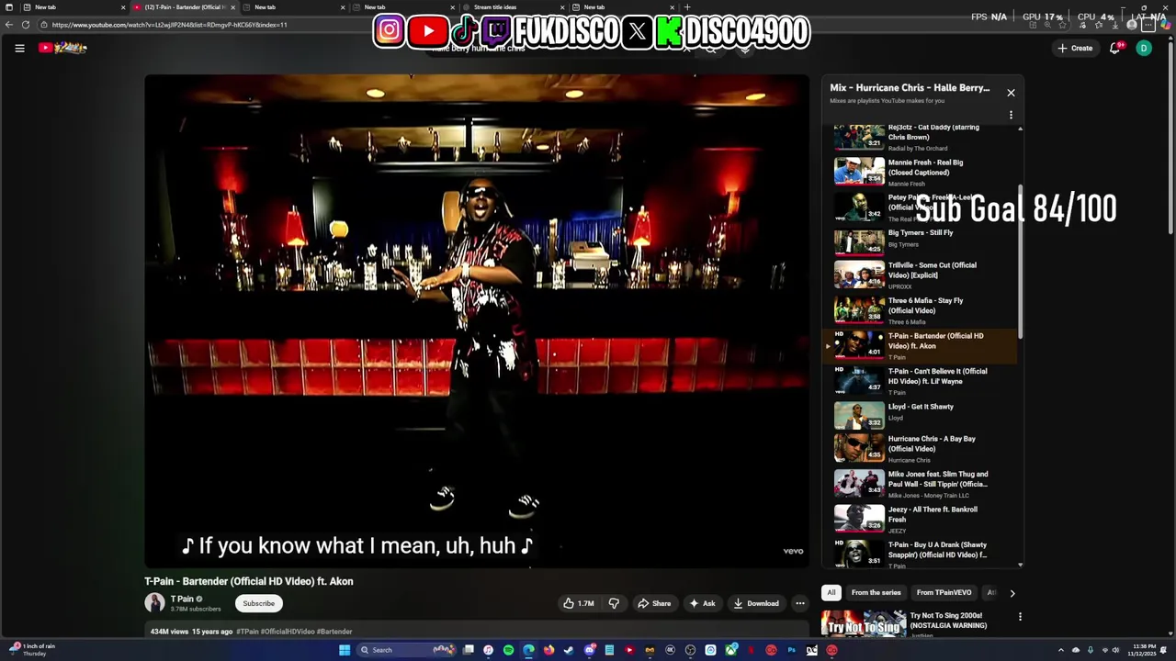Screen dimensions: 1176x661
Task: Dislike the current video
Action: click(614, 603)
